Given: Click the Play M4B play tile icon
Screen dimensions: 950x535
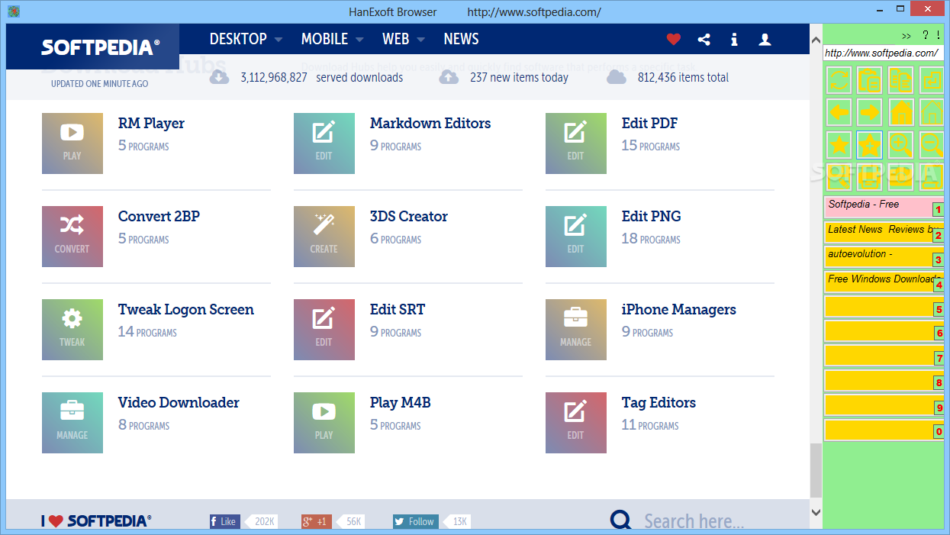Looking at the screenshot, I should click(x=324, y=423).
